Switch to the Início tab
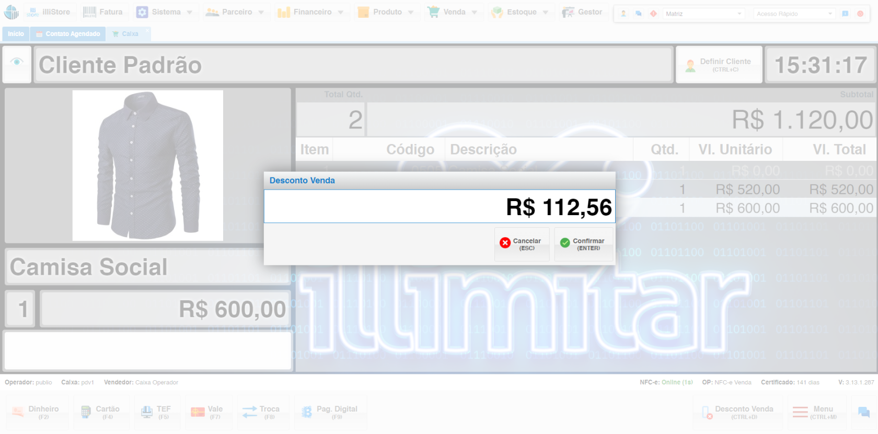Screen dimensions: 878x434 click(x=16, y=34)
